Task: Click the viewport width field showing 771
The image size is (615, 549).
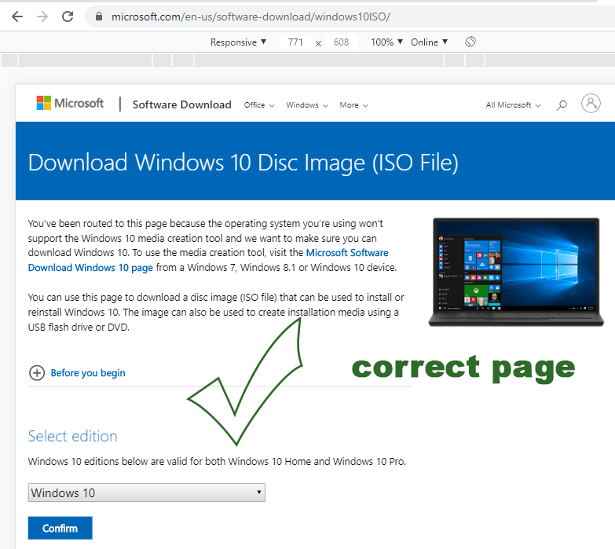Action: 295,42
